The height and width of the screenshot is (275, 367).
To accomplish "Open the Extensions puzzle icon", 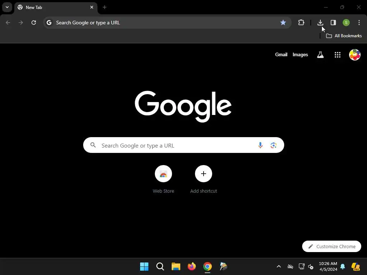I will coord(301,23).
